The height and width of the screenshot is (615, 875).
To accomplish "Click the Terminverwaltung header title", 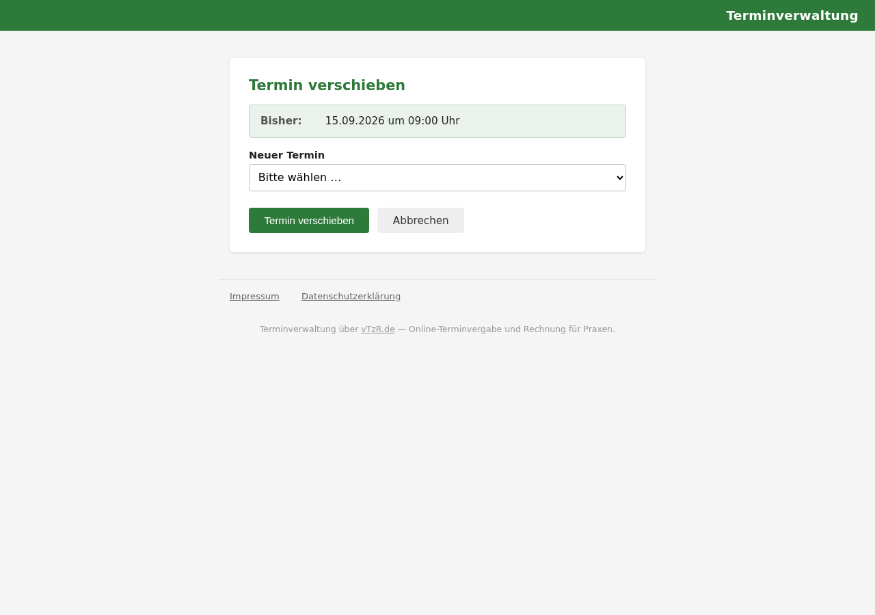I will pos(792,16).
